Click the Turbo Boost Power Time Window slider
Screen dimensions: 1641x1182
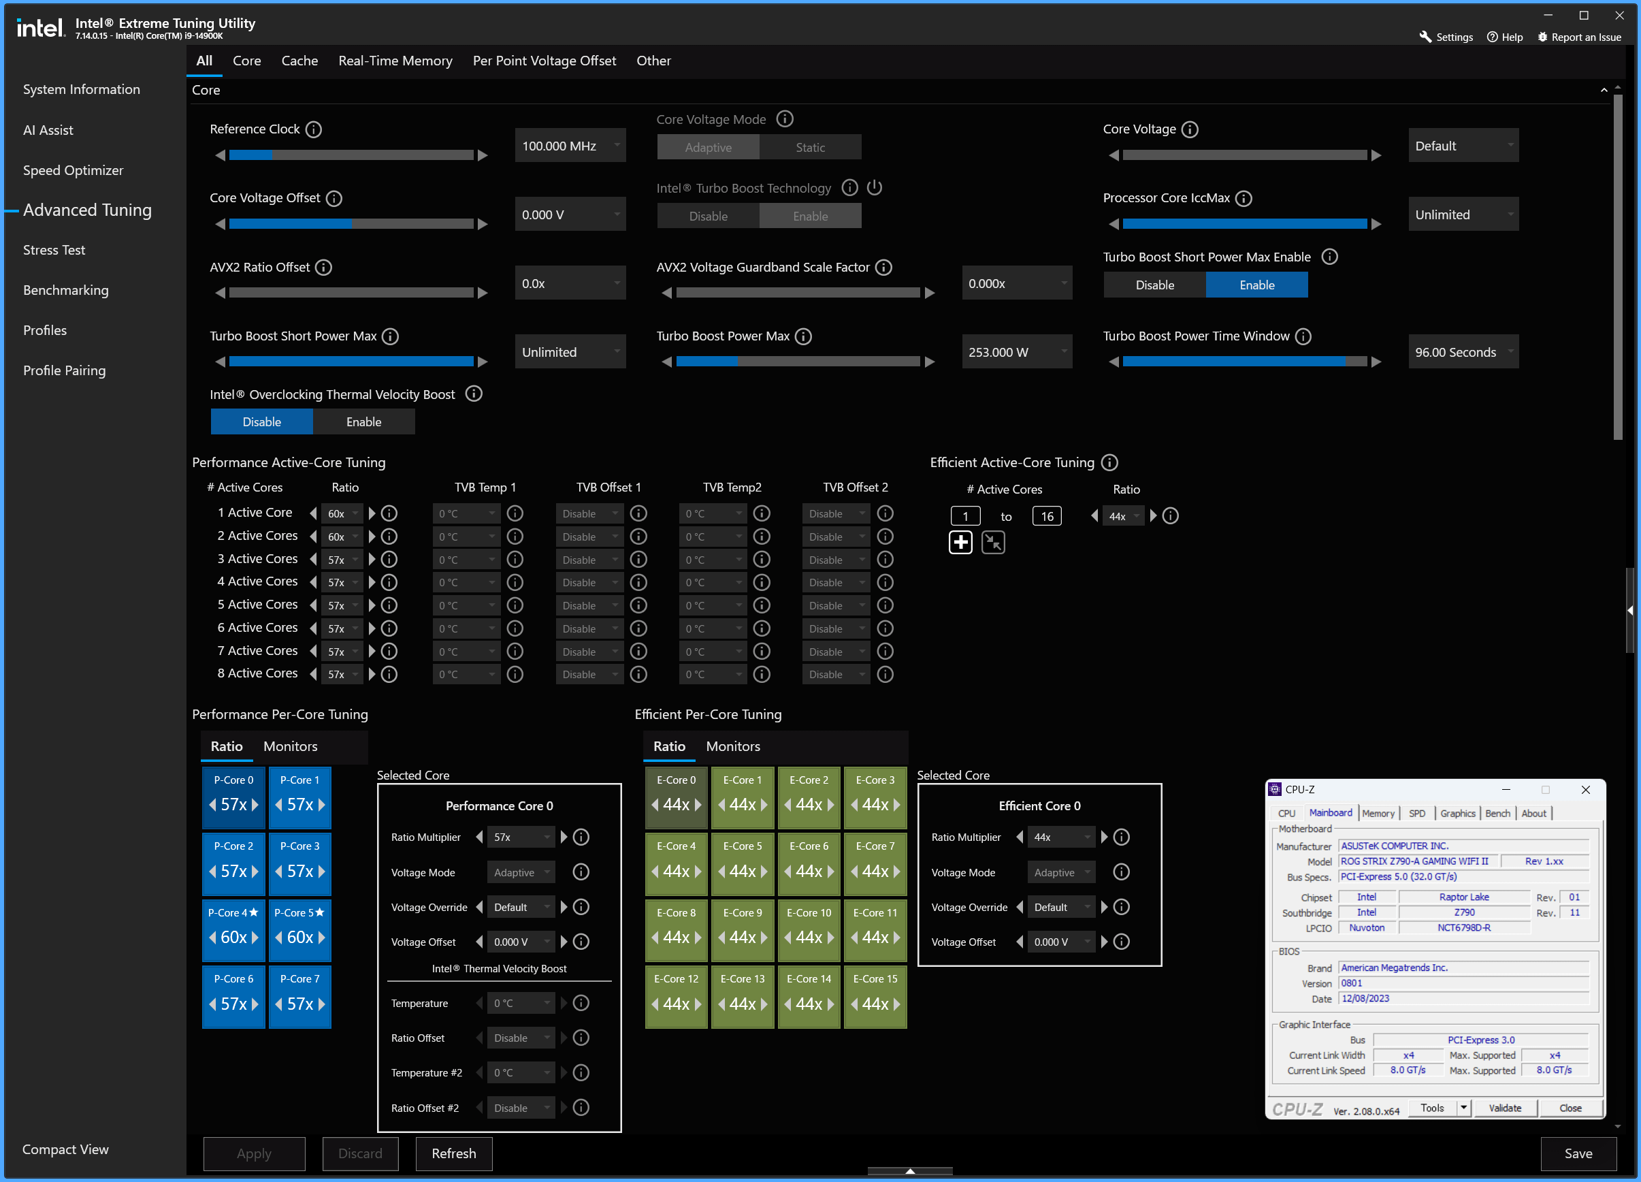pos(1244,361)
